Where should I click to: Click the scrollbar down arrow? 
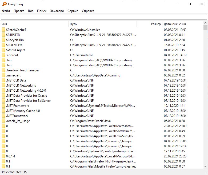click(x=205, y=166)
